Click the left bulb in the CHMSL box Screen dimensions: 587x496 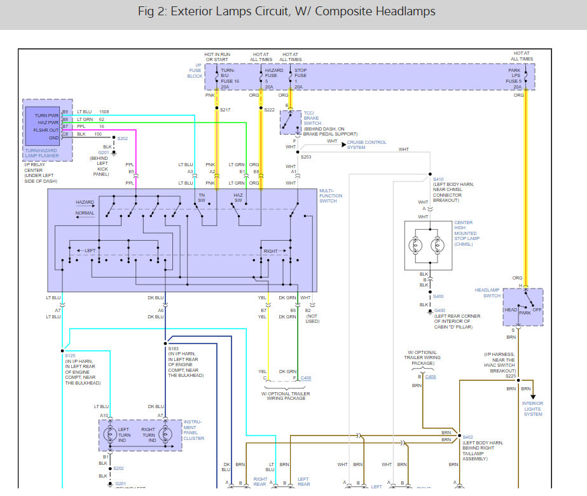click(415, 246)
